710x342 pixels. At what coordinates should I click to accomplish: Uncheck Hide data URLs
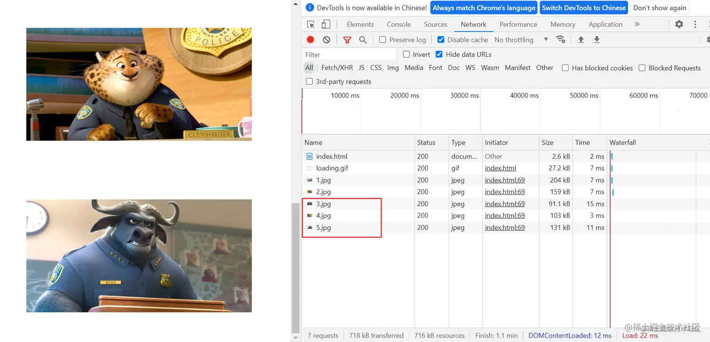(x=439, y=54)
